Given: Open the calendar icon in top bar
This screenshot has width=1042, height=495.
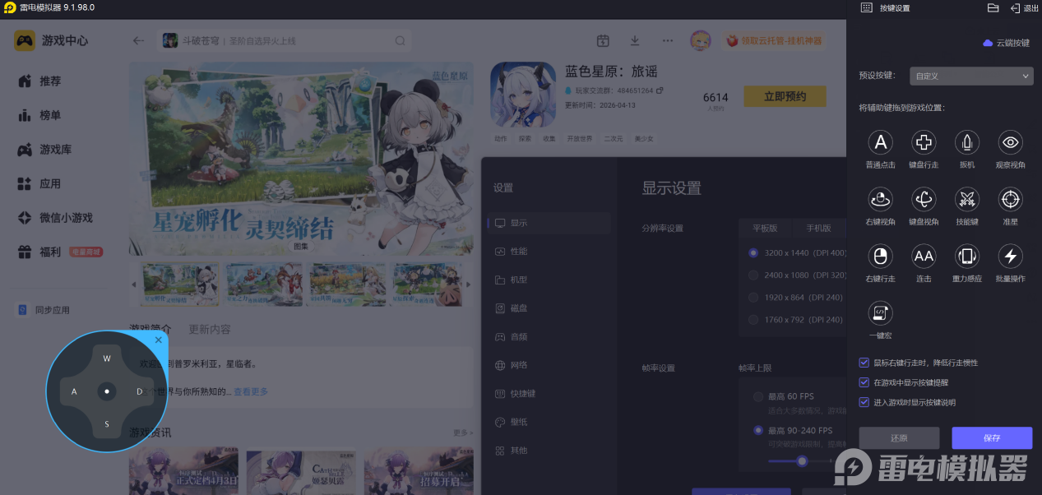Looking at the screenshot, I should (603, 40).
